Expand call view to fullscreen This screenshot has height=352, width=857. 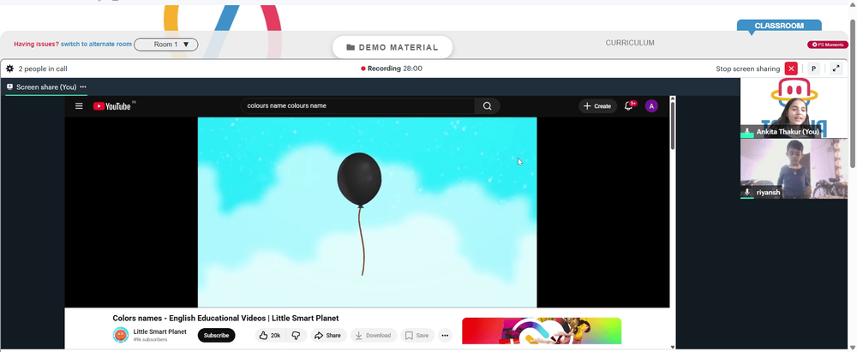pyautogui.click(x=836, y=69)
